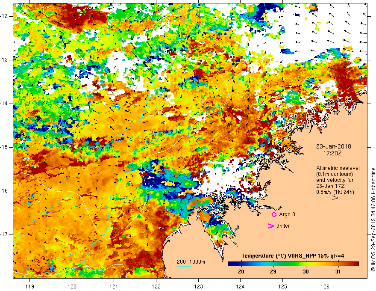Click the colorbar tick label 29

273,272
